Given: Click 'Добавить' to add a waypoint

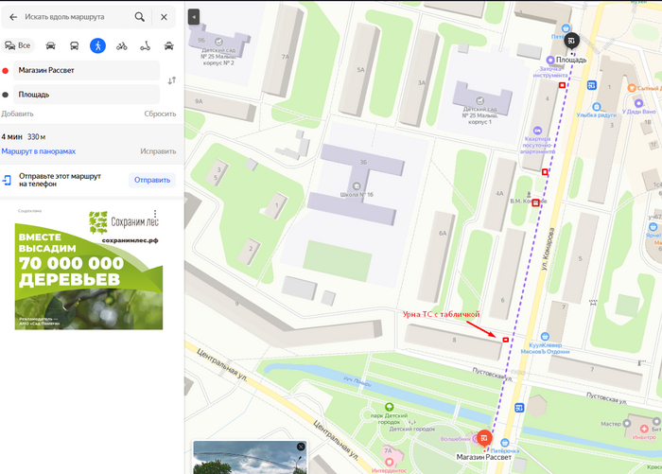Looking at the screenshot, I should [17, 114].
